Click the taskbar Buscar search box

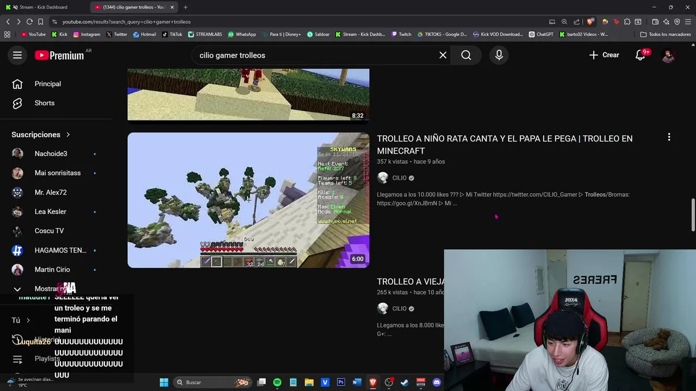pos(212,382)
